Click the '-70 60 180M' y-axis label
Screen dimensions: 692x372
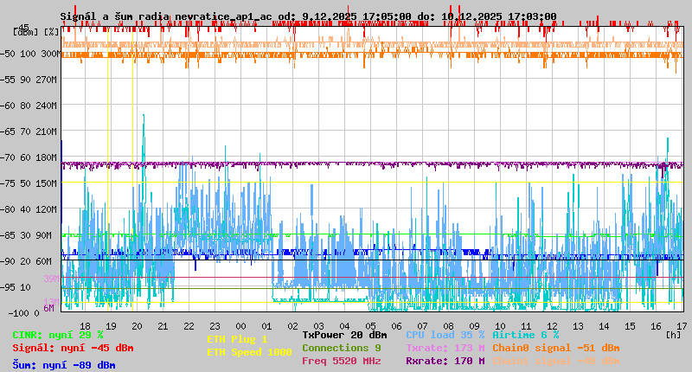pyautogui.click(x=29, y=157)
